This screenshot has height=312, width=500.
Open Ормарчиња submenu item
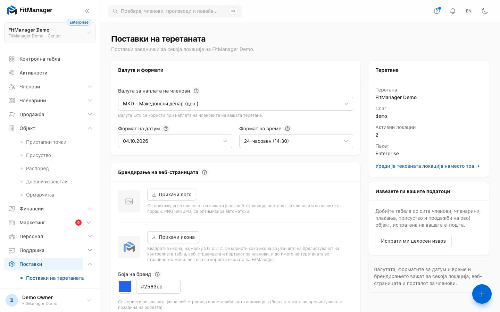tap(40, 195)
